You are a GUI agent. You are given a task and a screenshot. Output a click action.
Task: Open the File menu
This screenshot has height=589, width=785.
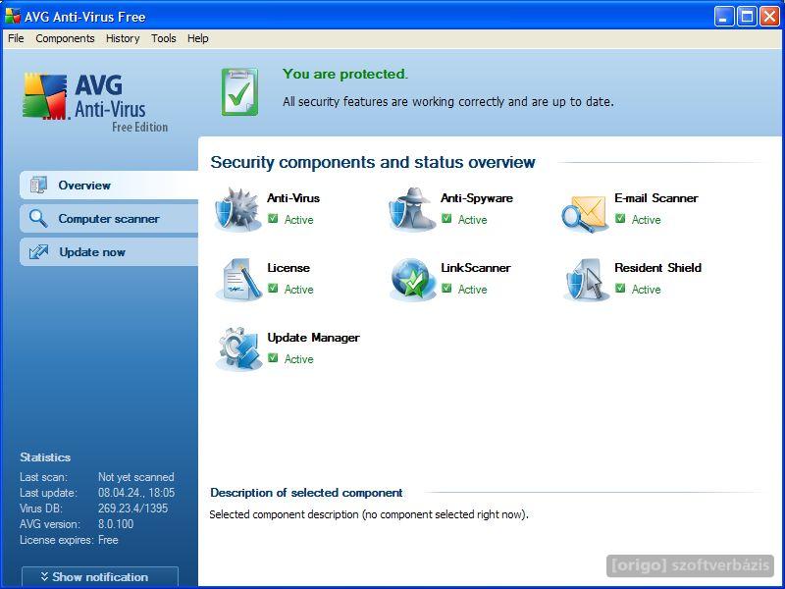coord(16,38)
